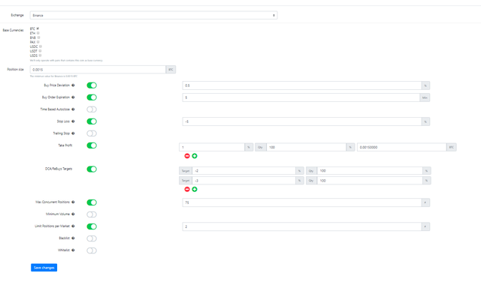The image size is (481, 285).
Task: Toggle Stop Loss switch
Action: (92, 121)
